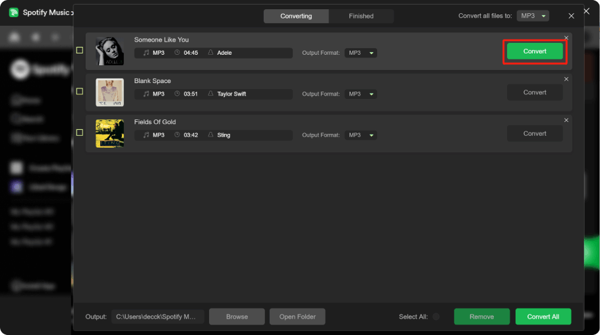Click artist icon next to Adele
The width and height of the screenshot is (600, 335).
click(210, 53)
